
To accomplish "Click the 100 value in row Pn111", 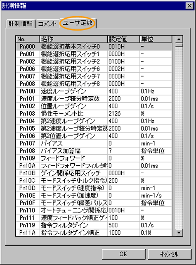I will (x=124, y=218).
